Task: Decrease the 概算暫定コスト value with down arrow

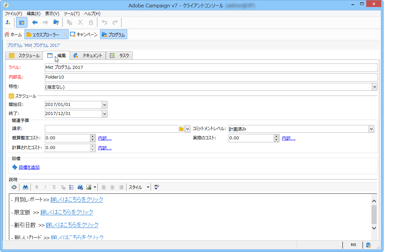Action: 93,140
